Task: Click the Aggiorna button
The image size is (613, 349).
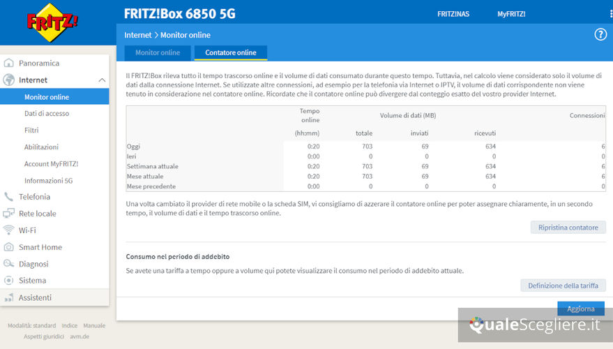Action: point(581,309)
